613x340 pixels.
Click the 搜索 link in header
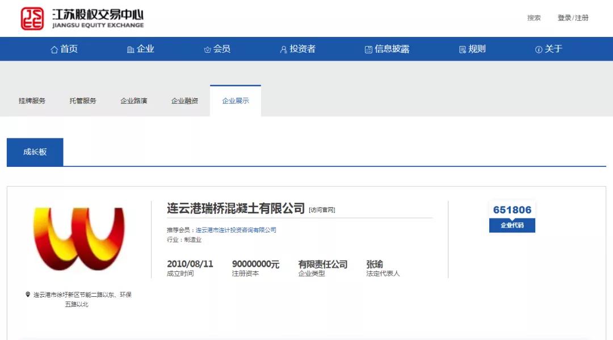click(x=534, y=18)
